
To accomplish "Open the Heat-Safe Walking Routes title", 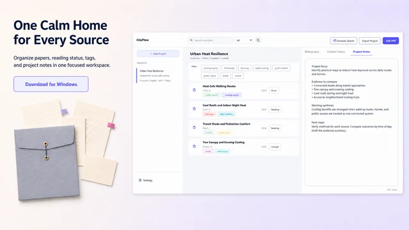I will 219,86.
